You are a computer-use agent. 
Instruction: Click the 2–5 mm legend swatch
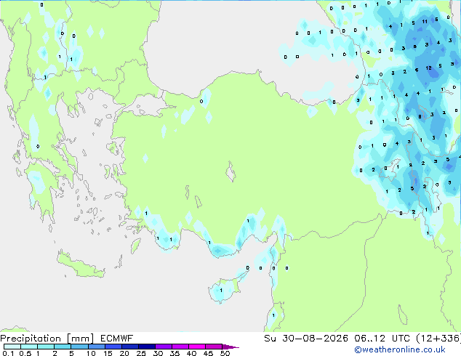[x=63, y=347]
